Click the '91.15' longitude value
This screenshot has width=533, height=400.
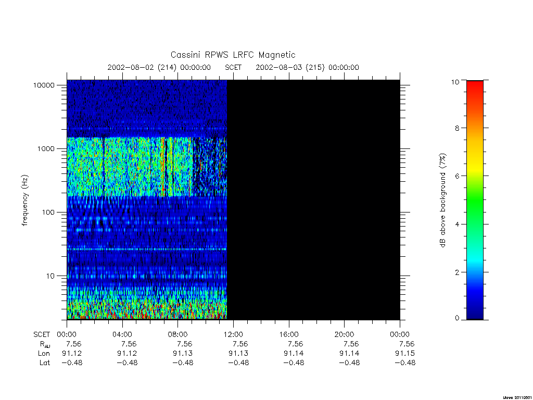[x=405, y=354]
